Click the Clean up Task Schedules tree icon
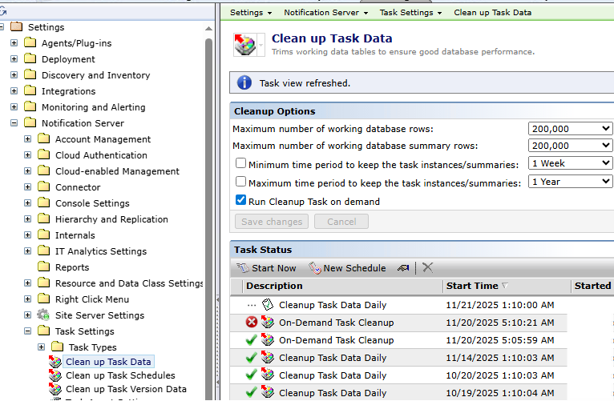Viewport: 614px width, 401px height. (x=55, y=375)
